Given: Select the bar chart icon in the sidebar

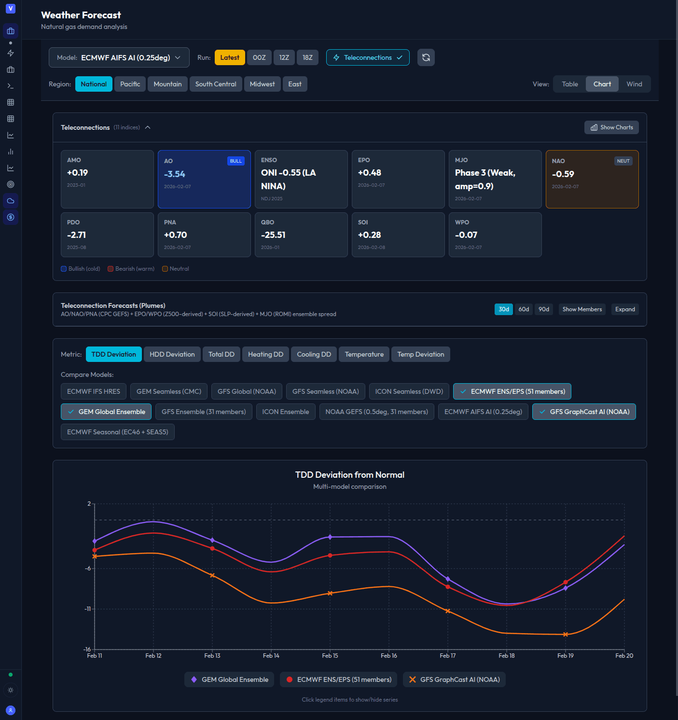Looking at the screenshot, I should [11, 151].
